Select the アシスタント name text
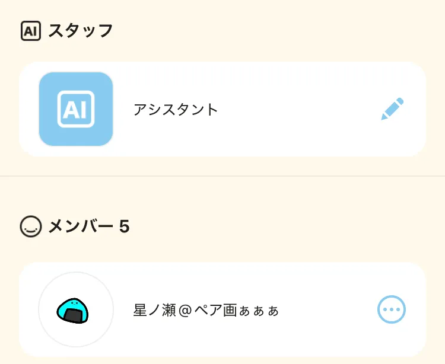This screenshot has height=364, width=445. [176, 110]
